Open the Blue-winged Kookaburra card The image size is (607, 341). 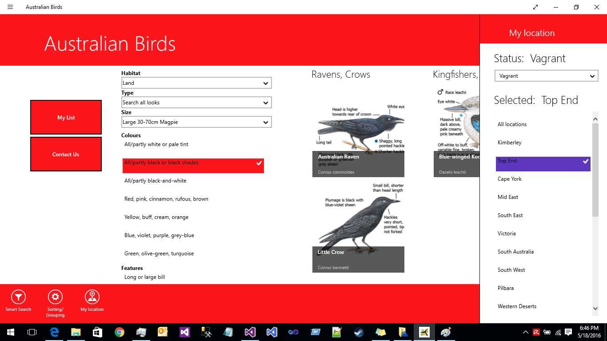pyautogui.click(x=457, y=131)
